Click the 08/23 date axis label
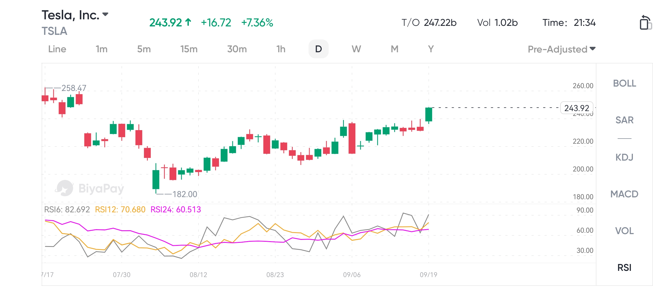Image resolution: width=653 pixels, height=294 pixels. pos(275,275)
